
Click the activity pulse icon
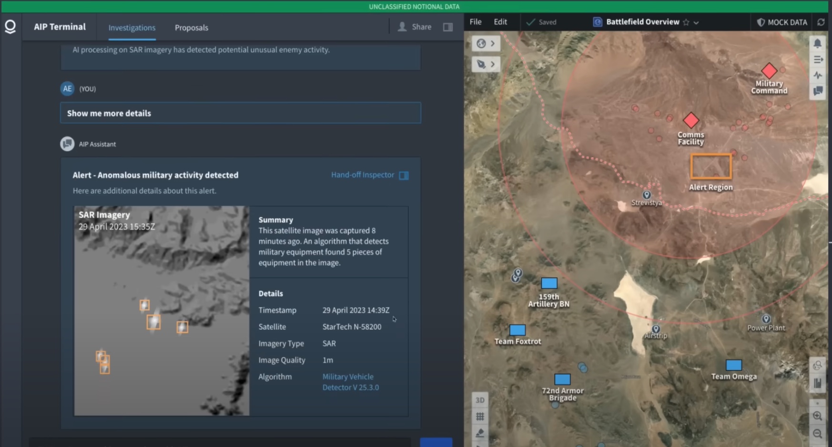(818, 75)
